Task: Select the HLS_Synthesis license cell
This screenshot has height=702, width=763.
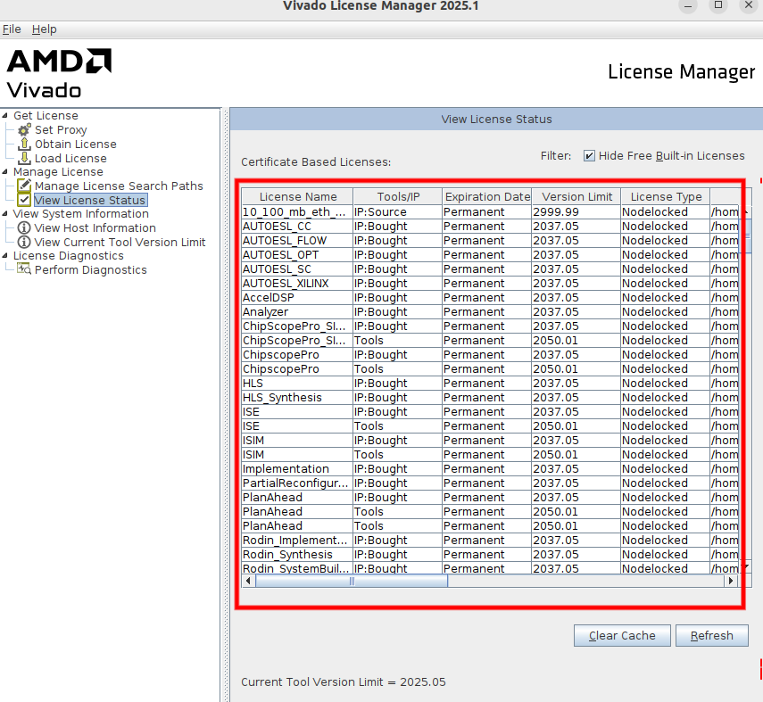Action: pyautogui.click(x=297, y=398)
